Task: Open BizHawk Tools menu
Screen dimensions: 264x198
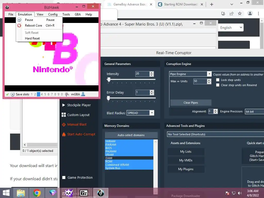Action: pyautogui.click(x=66, y=14)
